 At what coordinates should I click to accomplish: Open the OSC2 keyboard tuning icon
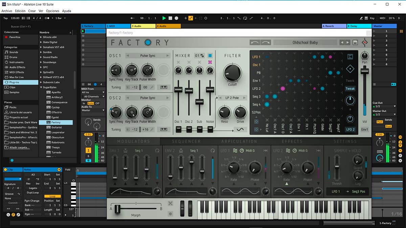tap(164, 129)
